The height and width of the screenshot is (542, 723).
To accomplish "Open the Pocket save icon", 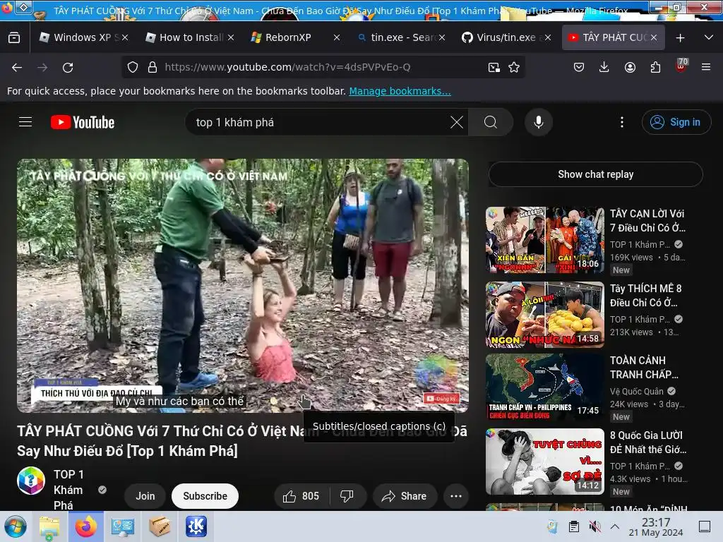I will [579, 67].
